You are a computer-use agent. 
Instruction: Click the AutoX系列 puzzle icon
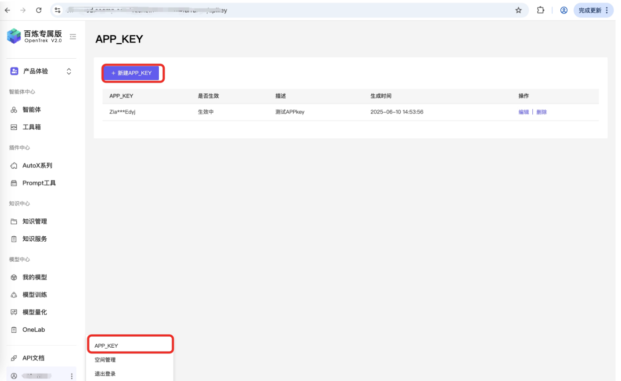14,166
